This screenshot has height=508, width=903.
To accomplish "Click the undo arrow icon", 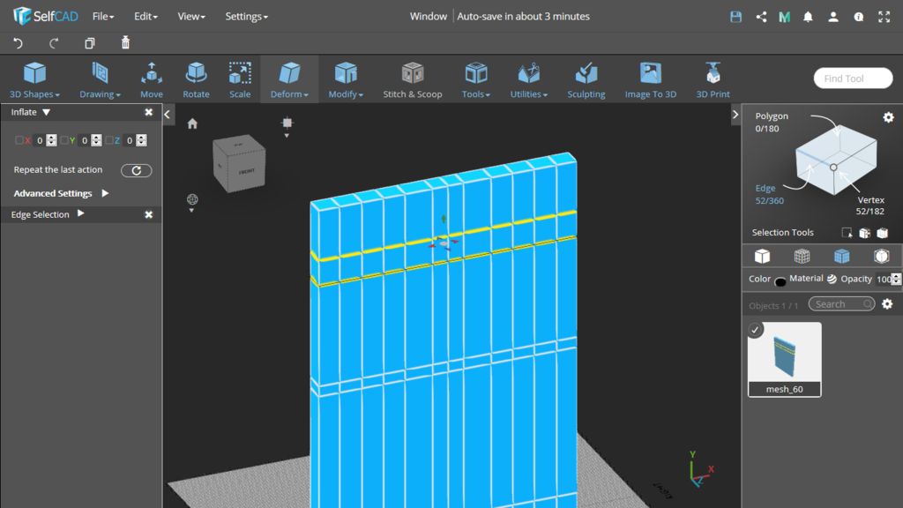I will click(18, 43).
